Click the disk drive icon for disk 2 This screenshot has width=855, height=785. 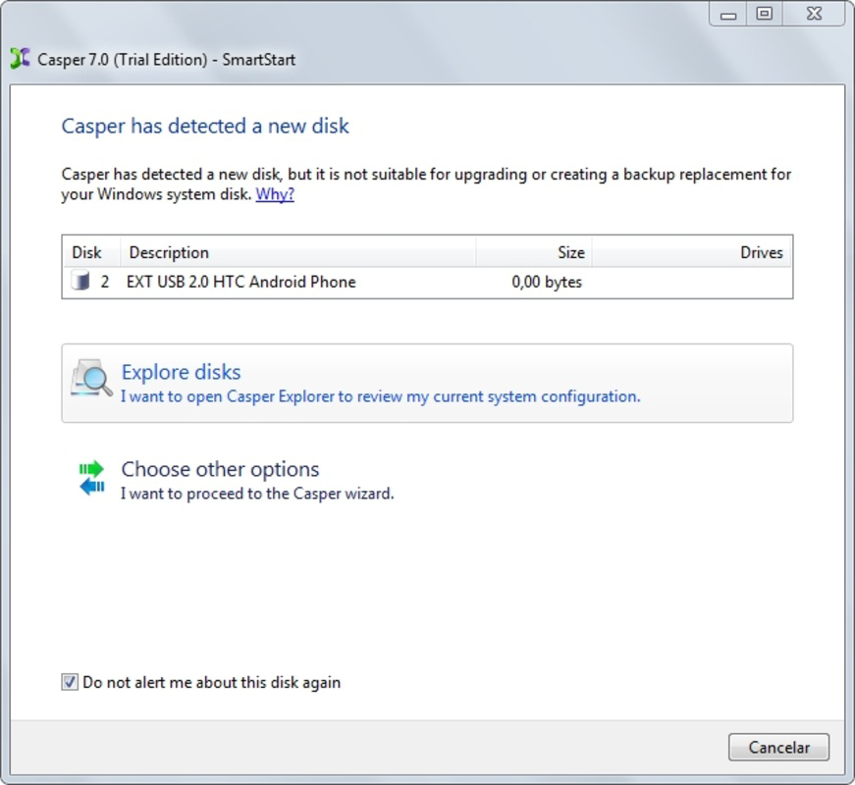tap(80, 282)
